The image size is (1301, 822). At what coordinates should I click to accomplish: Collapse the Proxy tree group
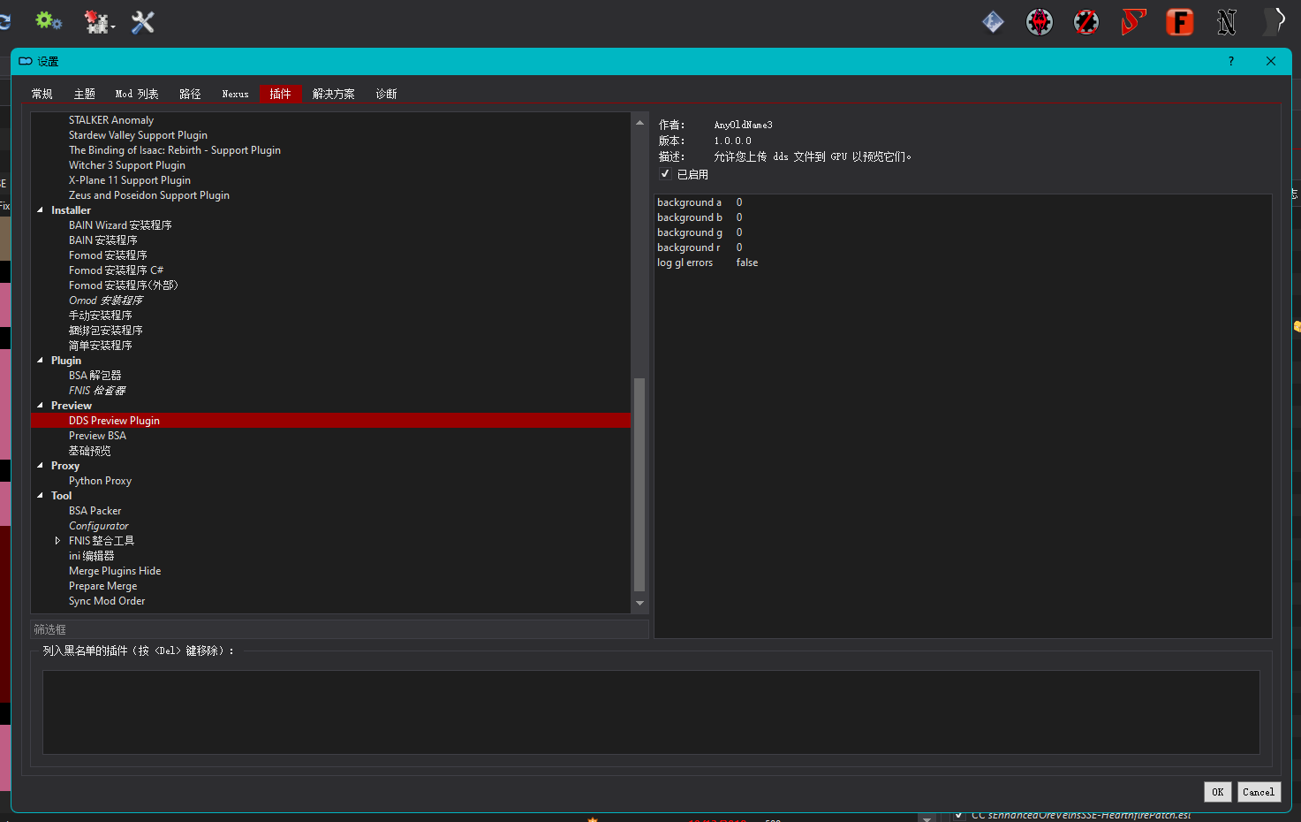pos(40,466)
